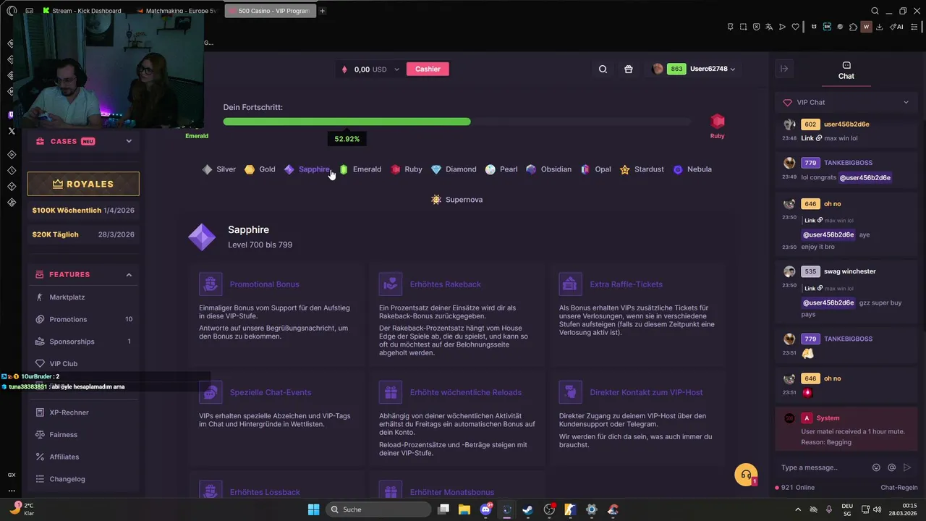
Task: Click the browser heart bookmark icon
Action: [795, 27]
